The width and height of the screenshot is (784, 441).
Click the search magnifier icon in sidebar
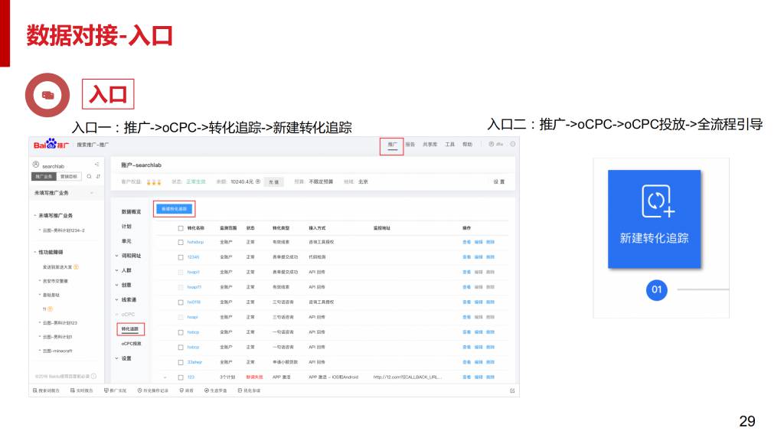[89, 176]
